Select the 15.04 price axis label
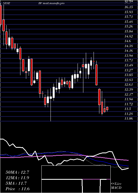 pyautogui.click(x=129, y=31)
